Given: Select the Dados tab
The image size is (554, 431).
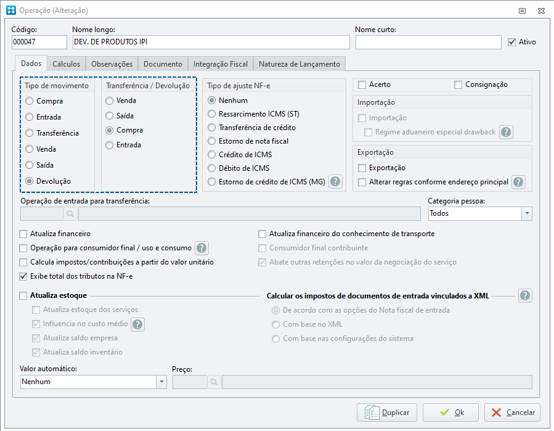Looking at the screenshot, I should coord(31,64).
